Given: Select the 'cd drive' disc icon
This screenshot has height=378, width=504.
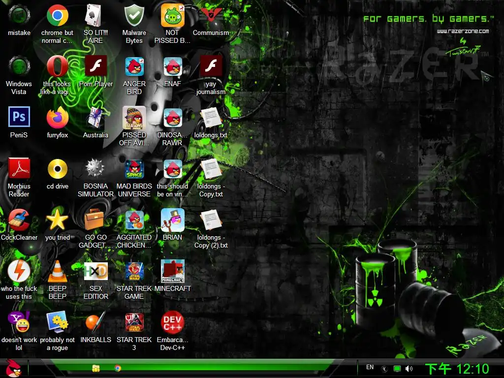Looking at the screenshot, I should click(57, 168).
